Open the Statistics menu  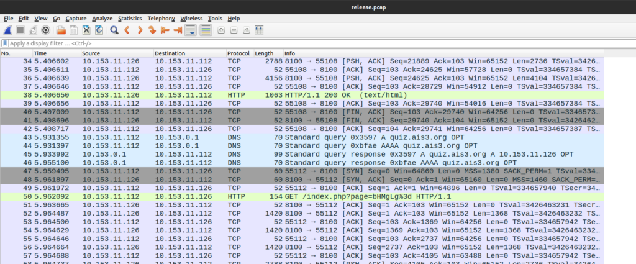click(129, 19)
